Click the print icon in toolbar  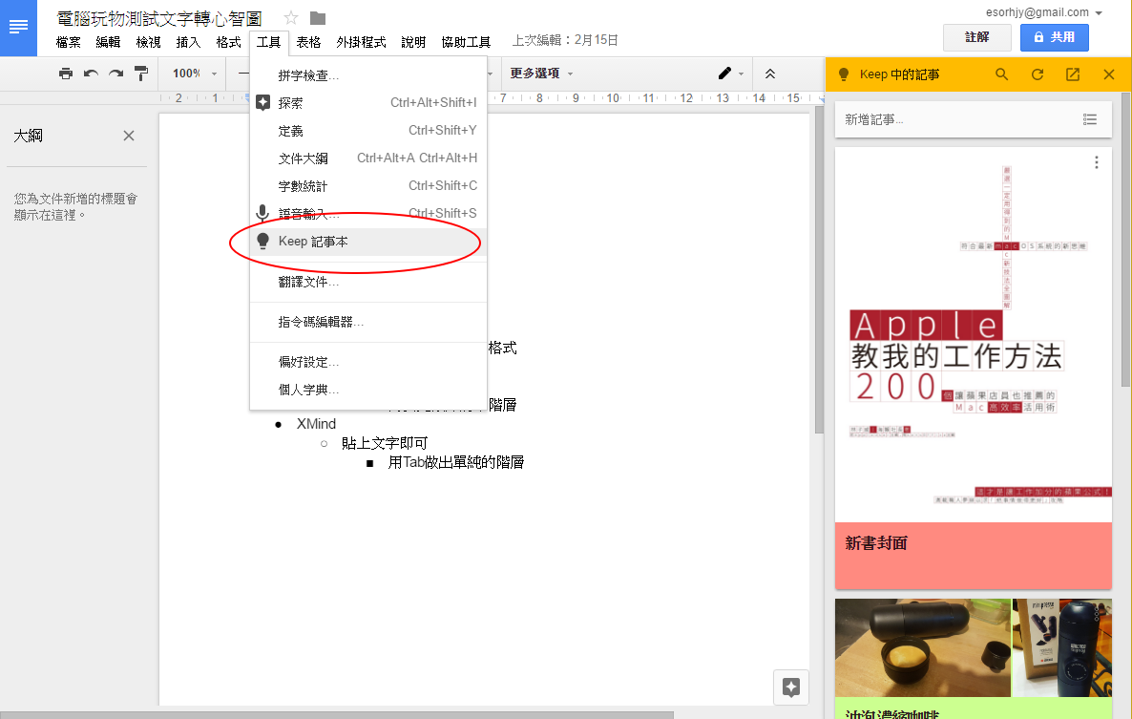66,74
